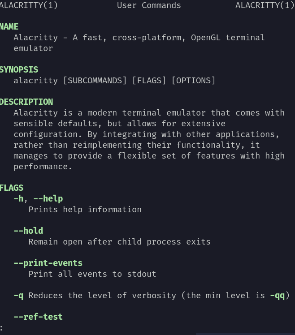295x335 pixels.
Task: Click the [SUBCOMMANDS] placeholder in the synopsis
Action: (x=95, y=81)
